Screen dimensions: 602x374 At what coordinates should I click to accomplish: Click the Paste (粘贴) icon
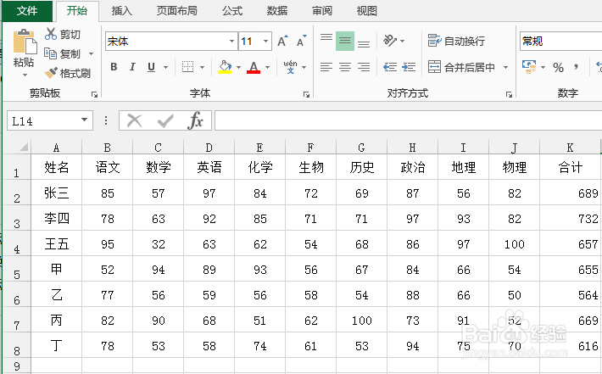point(25,42)
